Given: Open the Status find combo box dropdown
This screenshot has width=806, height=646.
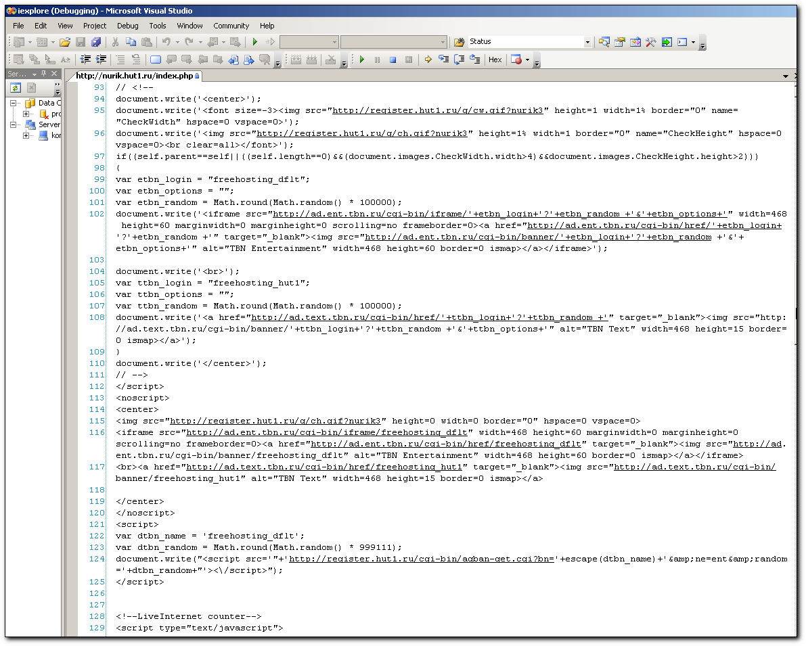Looking at the screenshot, I should tap(587, 42).
